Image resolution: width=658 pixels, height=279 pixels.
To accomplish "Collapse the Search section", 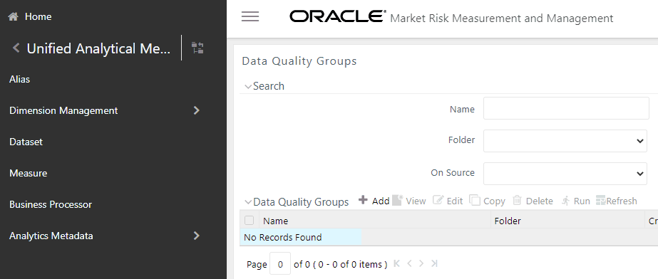I will (248, 86).
